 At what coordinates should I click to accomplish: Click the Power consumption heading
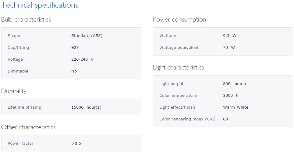click(179, 20)
